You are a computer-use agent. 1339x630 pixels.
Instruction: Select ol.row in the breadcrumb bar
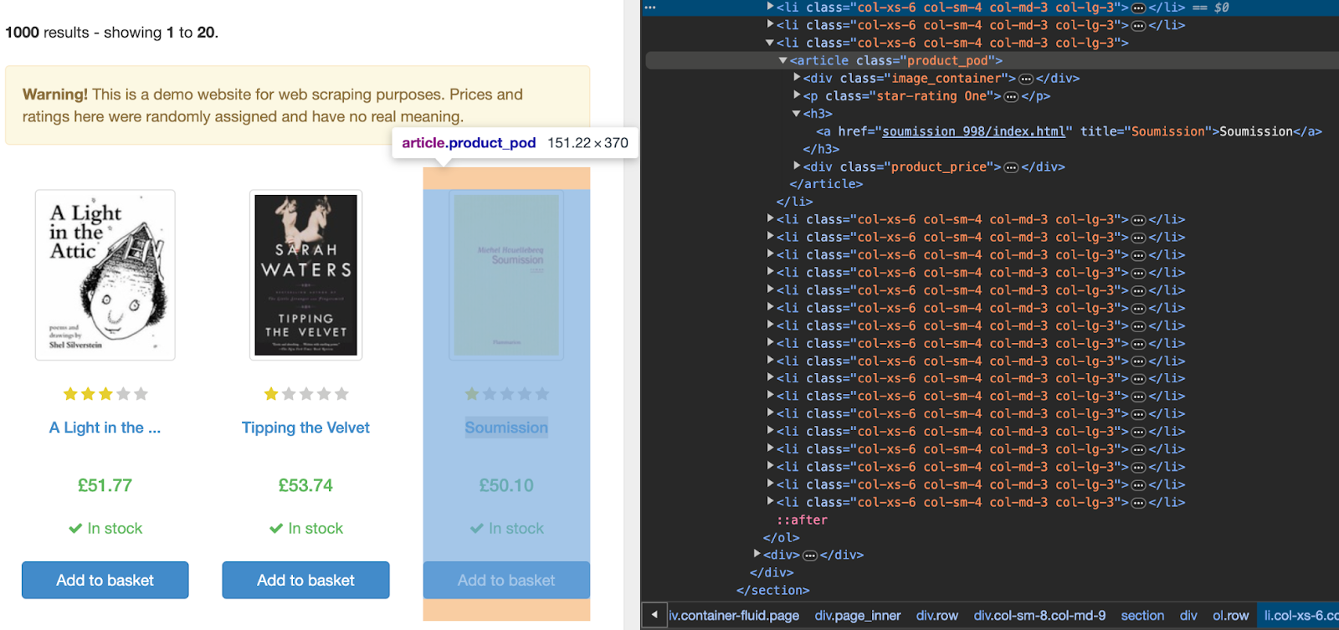point(1230,615)
